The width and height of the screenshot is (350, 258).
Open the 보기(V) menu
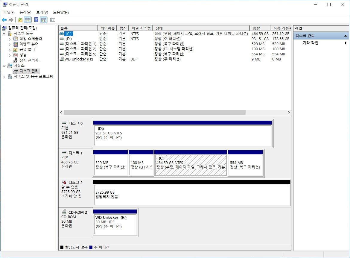coord(42,13)
